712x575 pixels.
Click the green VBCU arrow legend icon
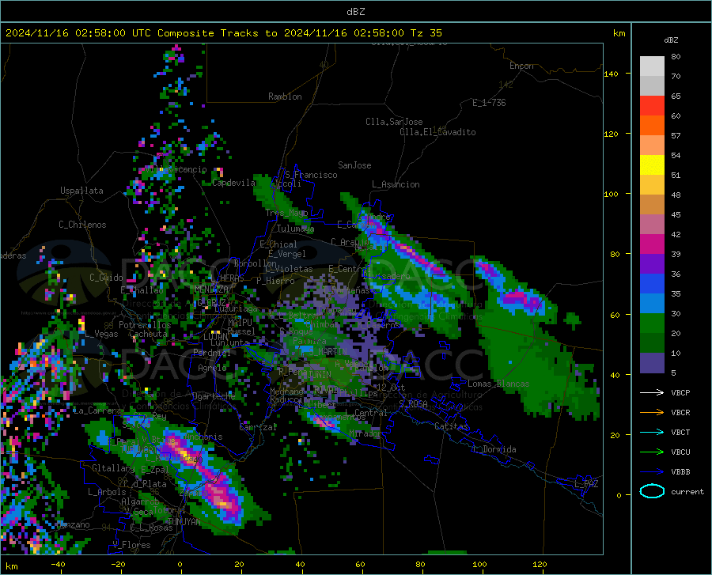click(652, 452)
